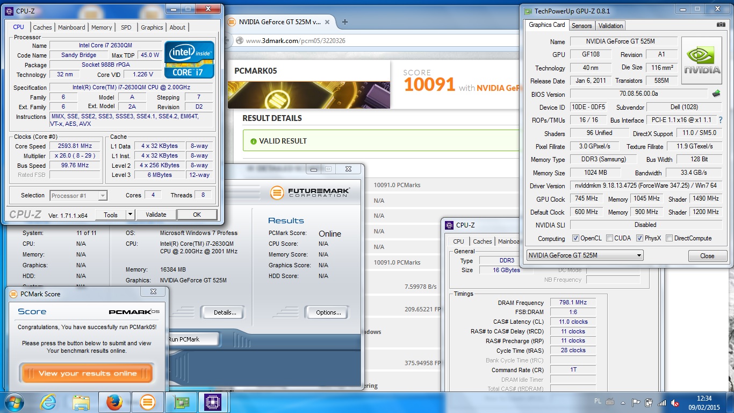The width and height of the screenshot is (734, 413).
Task: Click Core Speed value 2593.81 MHz
Action: pyautogui.click(x=75, y=146)
